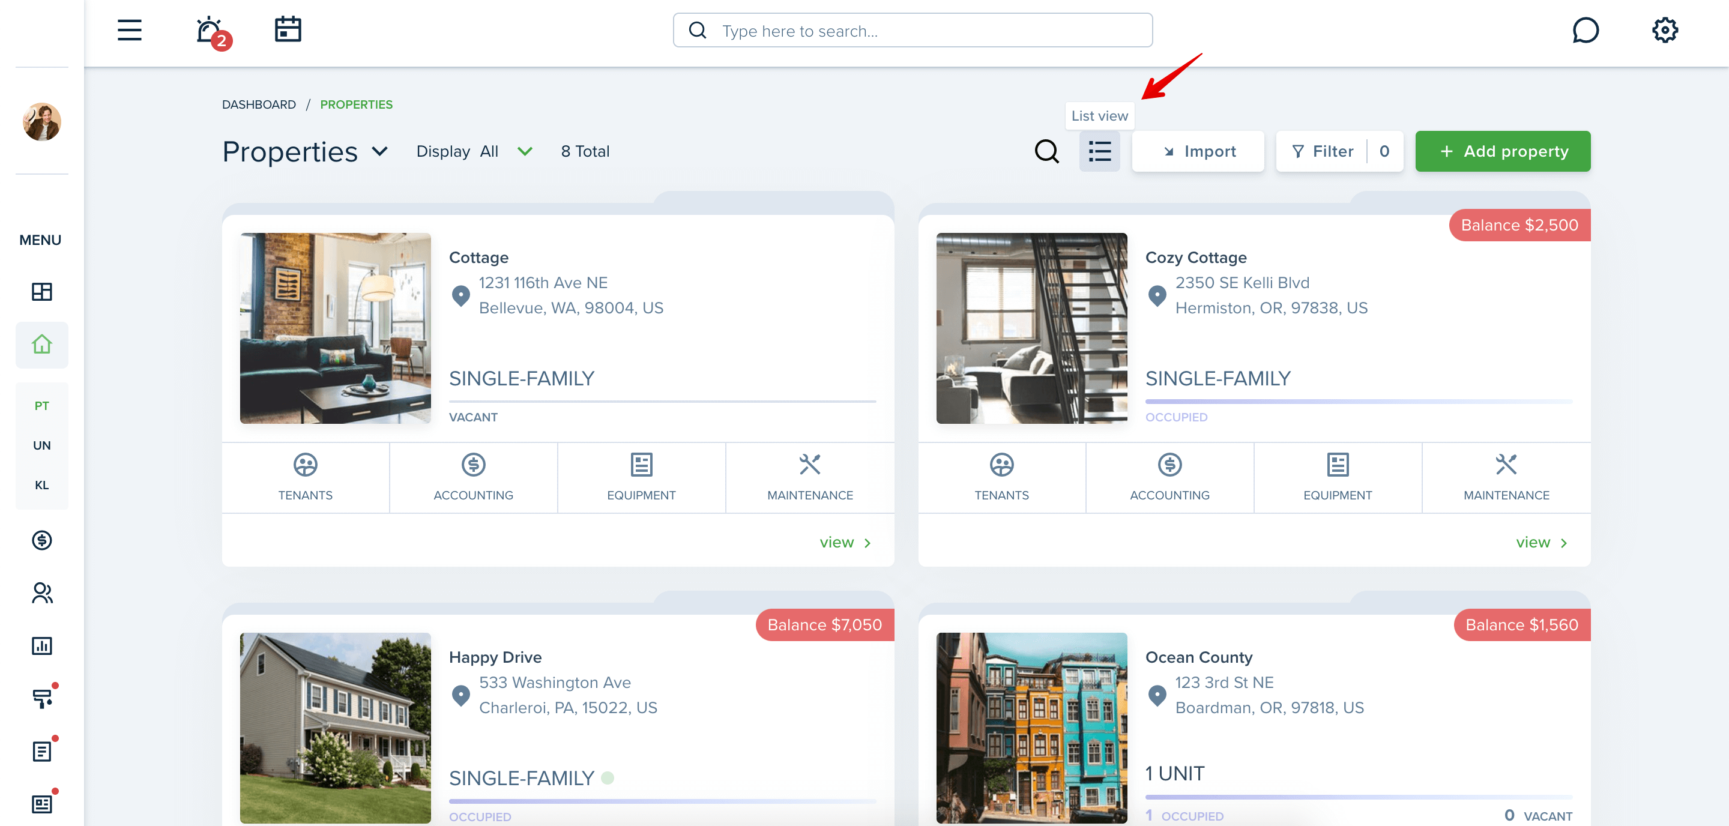Click Ocean County occupancy progress bar
This screenshot has width=1729, height=826.
[x=1359, y=797]
